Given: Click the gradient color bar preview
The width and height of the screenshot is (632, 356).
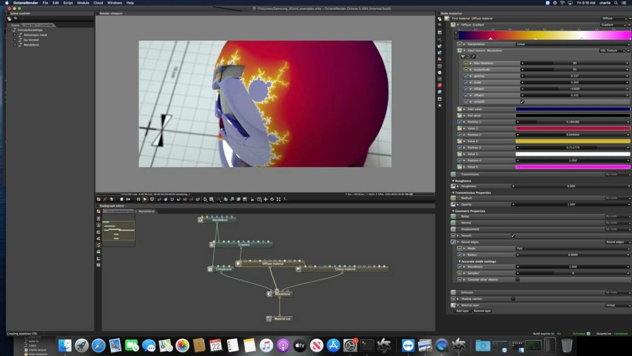Looking at the screenshot, I should click(x=545, y=35).
